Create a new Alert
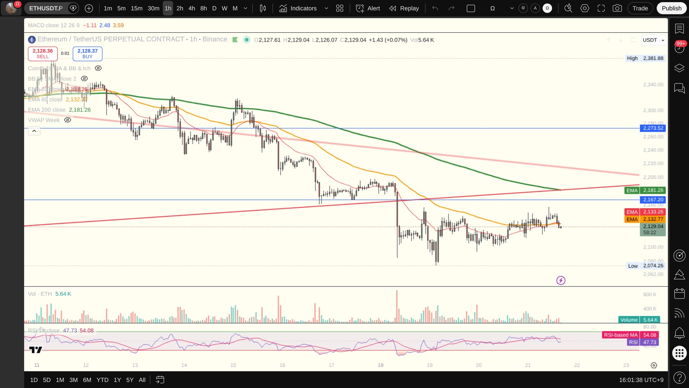This screenshot has height=388, width=689. 368,8
